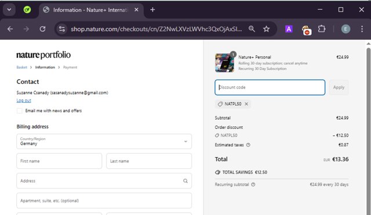Click the Nature+ Personal product title
The width and height of the screenshot is (371, 215).
[x=254, y=57]
